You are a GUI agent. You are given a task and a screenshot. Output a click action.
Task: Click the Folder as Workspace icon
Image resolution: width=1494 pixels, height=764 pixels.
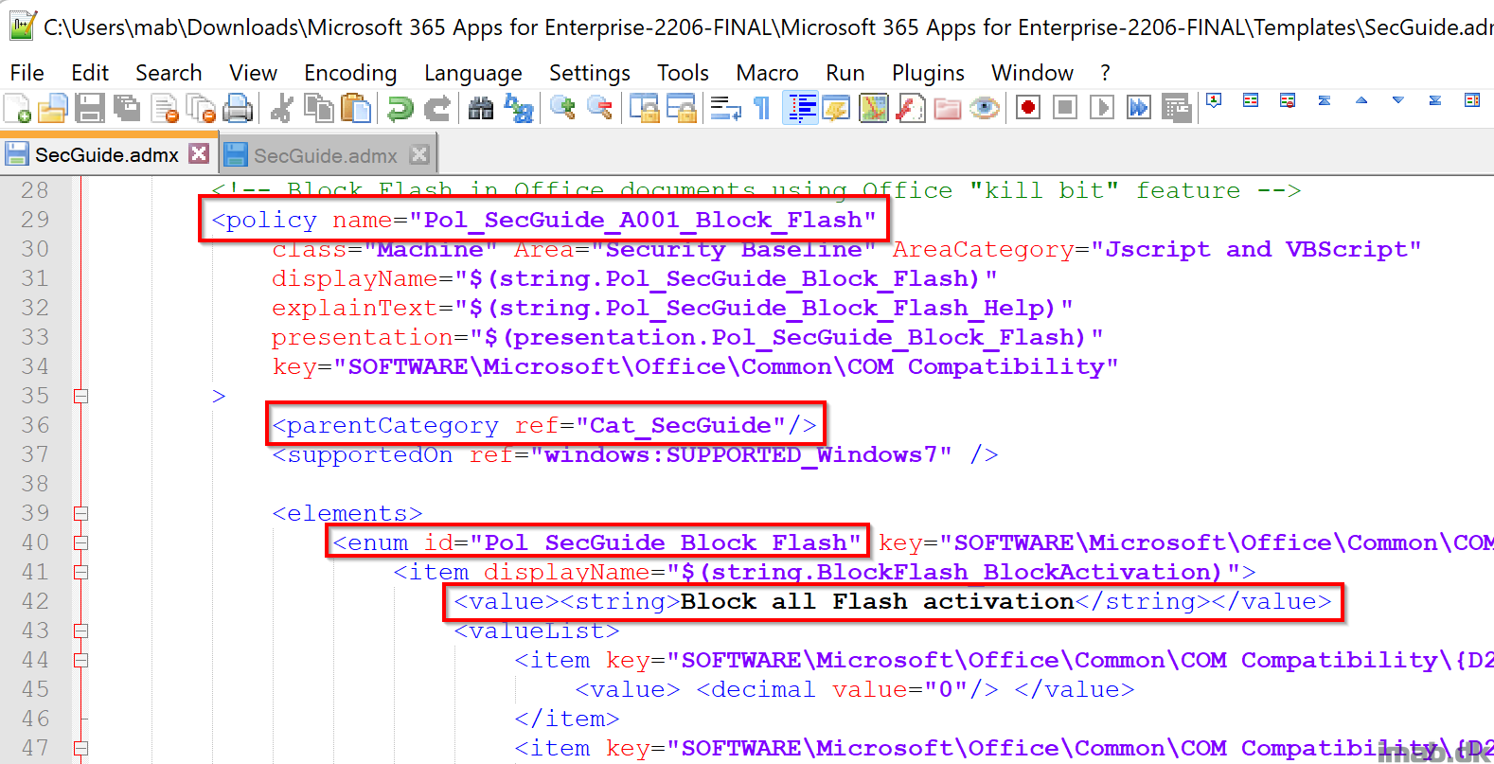tap(948, 109)
